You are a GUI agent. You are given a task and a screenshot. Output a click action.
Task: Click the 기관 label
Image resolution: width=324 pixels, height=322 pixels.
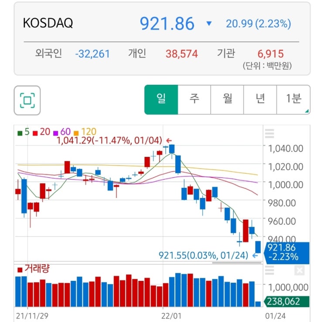pyautogui.click(x=226, y=53)
